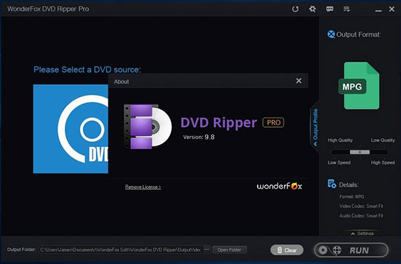Screen dimensions: 401x264
Task: Click the Details file-gear icon
Action: (332, 184)
